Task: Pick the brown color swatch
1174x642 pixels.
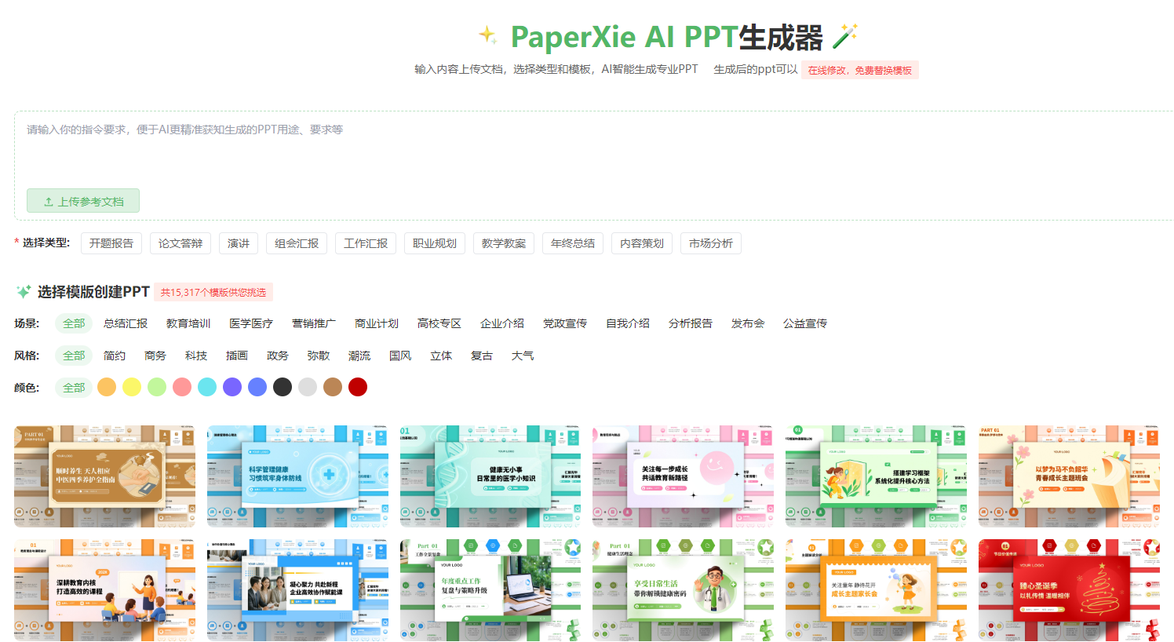Action: pos(333,387)
